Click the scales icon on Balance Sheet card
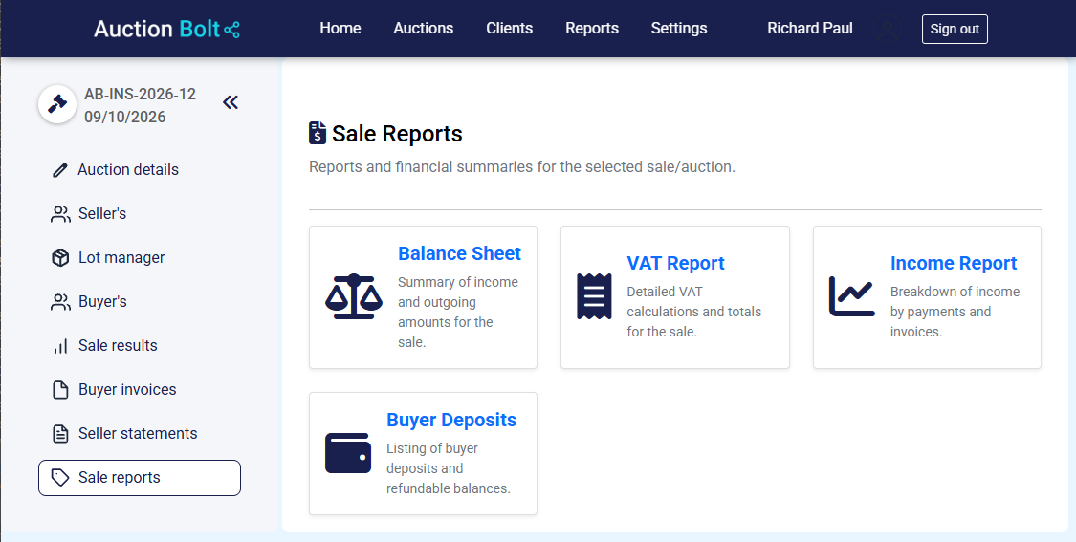The image size is (1076, 542). (353, 296)
